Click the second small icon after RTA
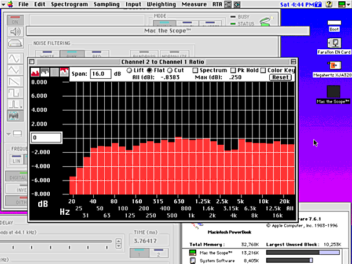Screen dimensions: 352x264 [237, 4]
